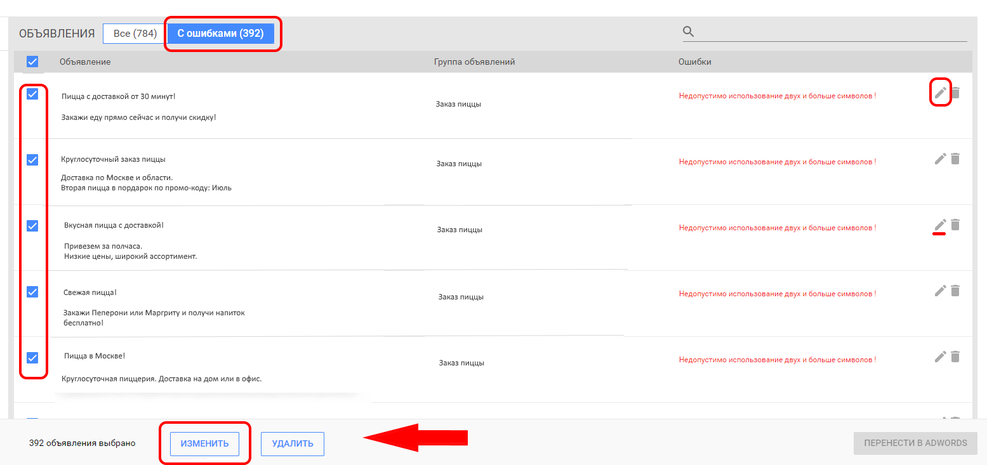
Task: Toggle the select-all checkbox in the table header
Action: [x=32, y=62]
